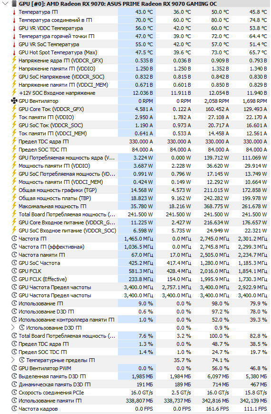
Task: Click thermometer icon of GPU VR VDDC Температура
Action: pyautogui.click(x=14, y=28)
